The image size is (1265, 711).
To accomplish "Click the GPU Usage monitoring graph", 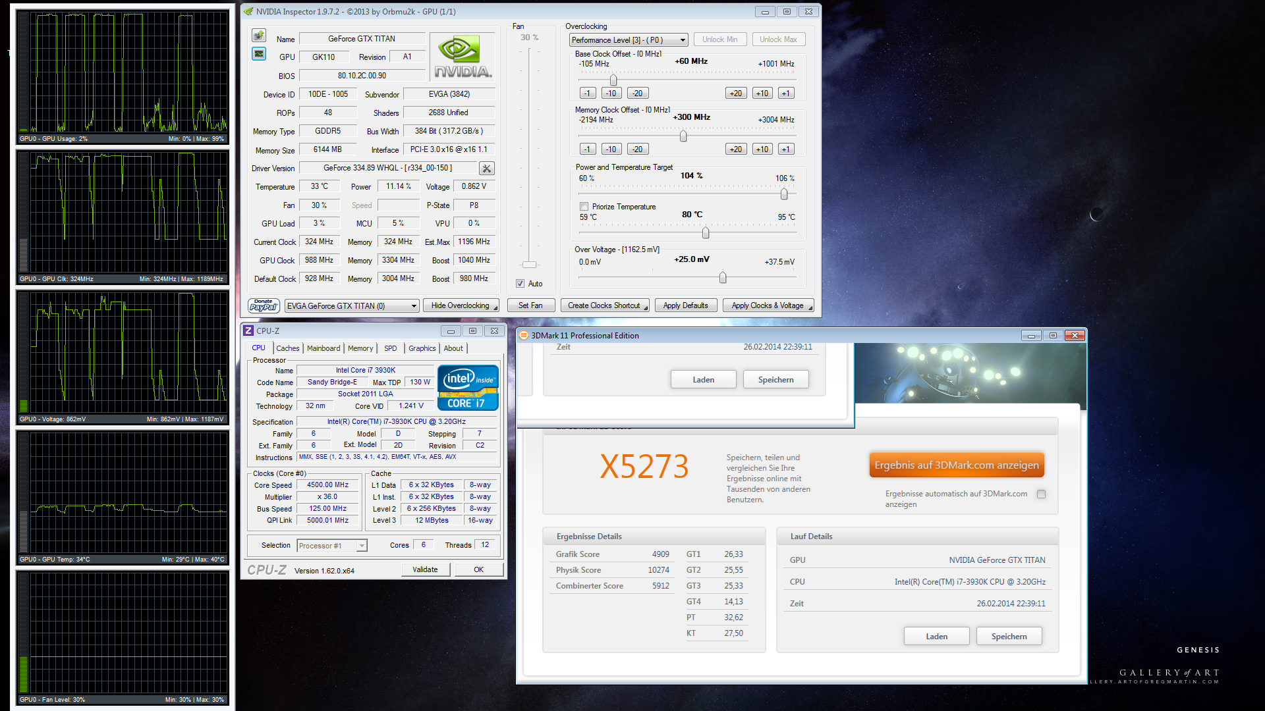I will tap(123, 76).
